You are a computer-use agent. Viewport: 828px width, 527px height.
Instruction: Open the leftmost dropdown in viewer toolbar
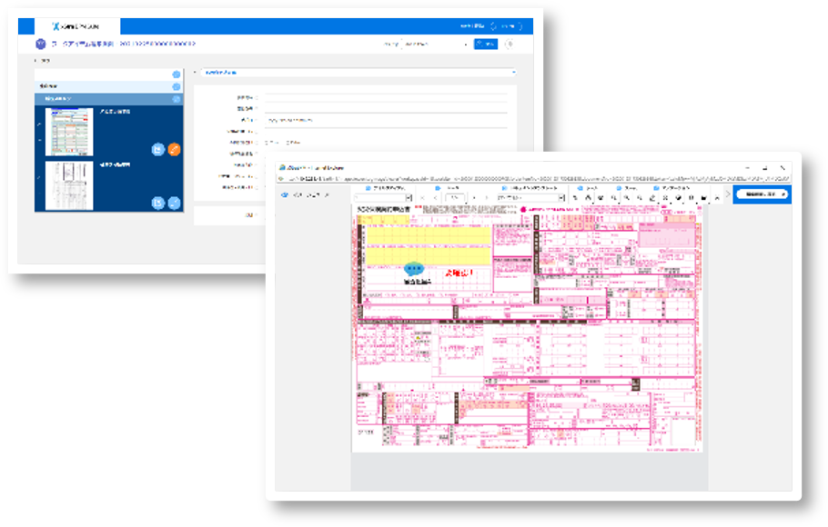[x=382, y=197]
